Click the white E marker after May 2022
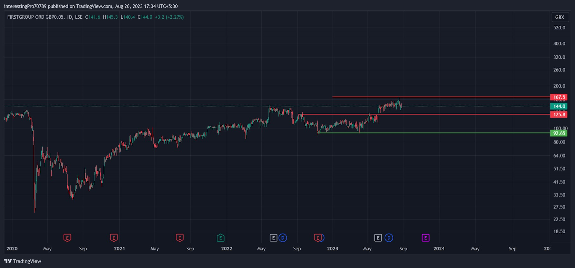The image size is (575, 268). pyautogui.click(x=273, y=238)
